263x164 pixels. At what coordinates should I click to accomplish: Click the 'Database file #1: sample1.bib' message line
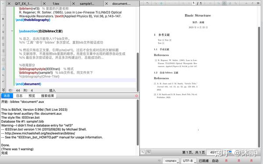point(22,121)
